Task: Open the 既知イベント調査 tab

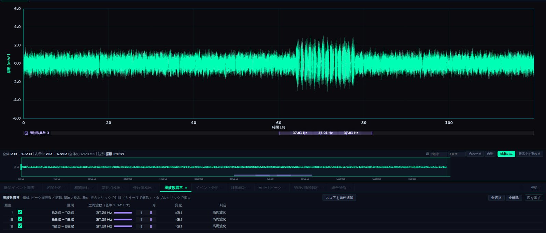Action: (21, 188)
